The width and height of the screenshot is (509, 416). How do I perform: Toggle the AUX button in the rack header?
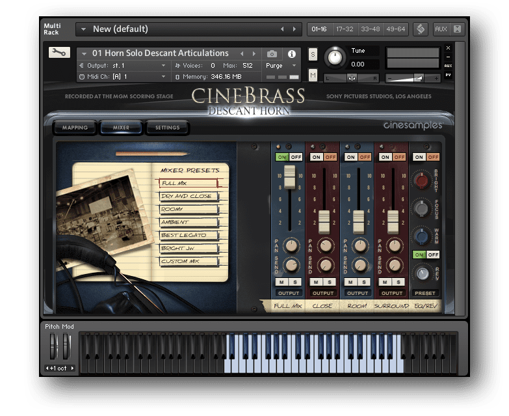[441, 29]
